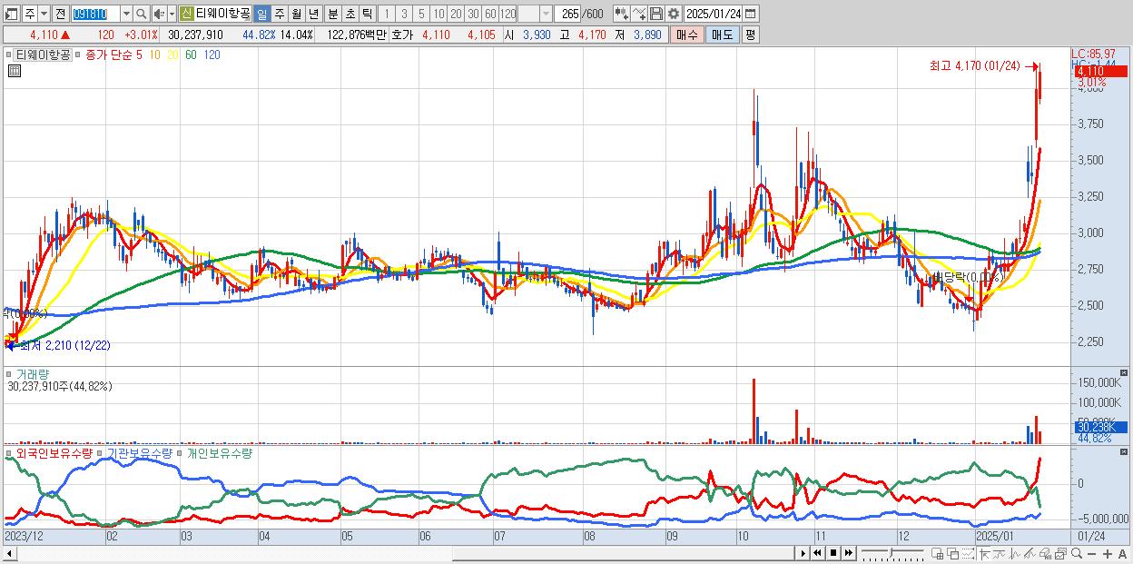
Task: Click the add line indicator icon
Action: [x=639, y=14]
